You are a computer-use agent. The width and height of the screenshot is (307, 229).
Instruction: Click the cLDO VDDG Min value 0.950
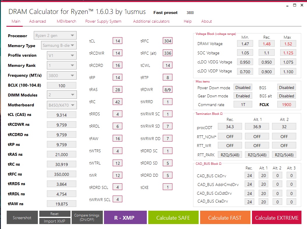click(245, 62)
